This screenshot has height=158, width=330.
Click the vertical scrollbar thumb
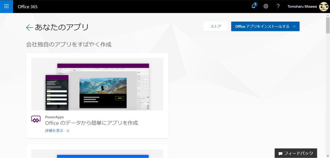click(x=328, y=25)
